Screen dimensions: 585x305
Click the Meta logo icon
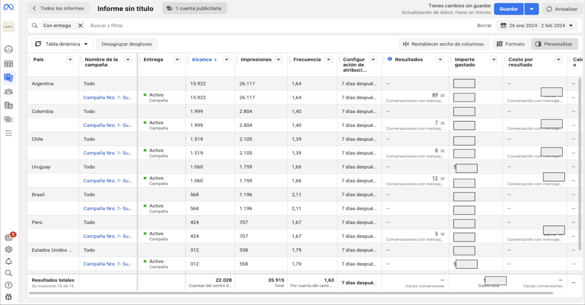coord(9,7)
